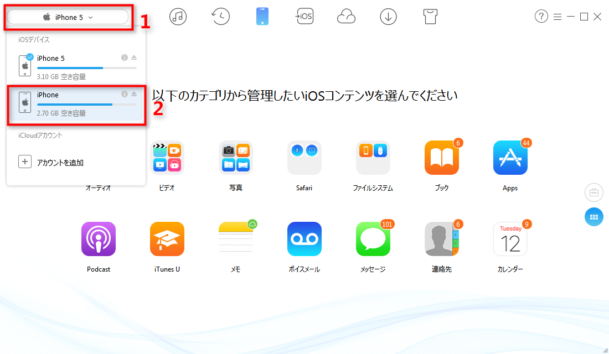Viewport: 609px width, 354px height.
Task: Click アカウントを追加 to add iCloud account
Action: pos(60,163)
